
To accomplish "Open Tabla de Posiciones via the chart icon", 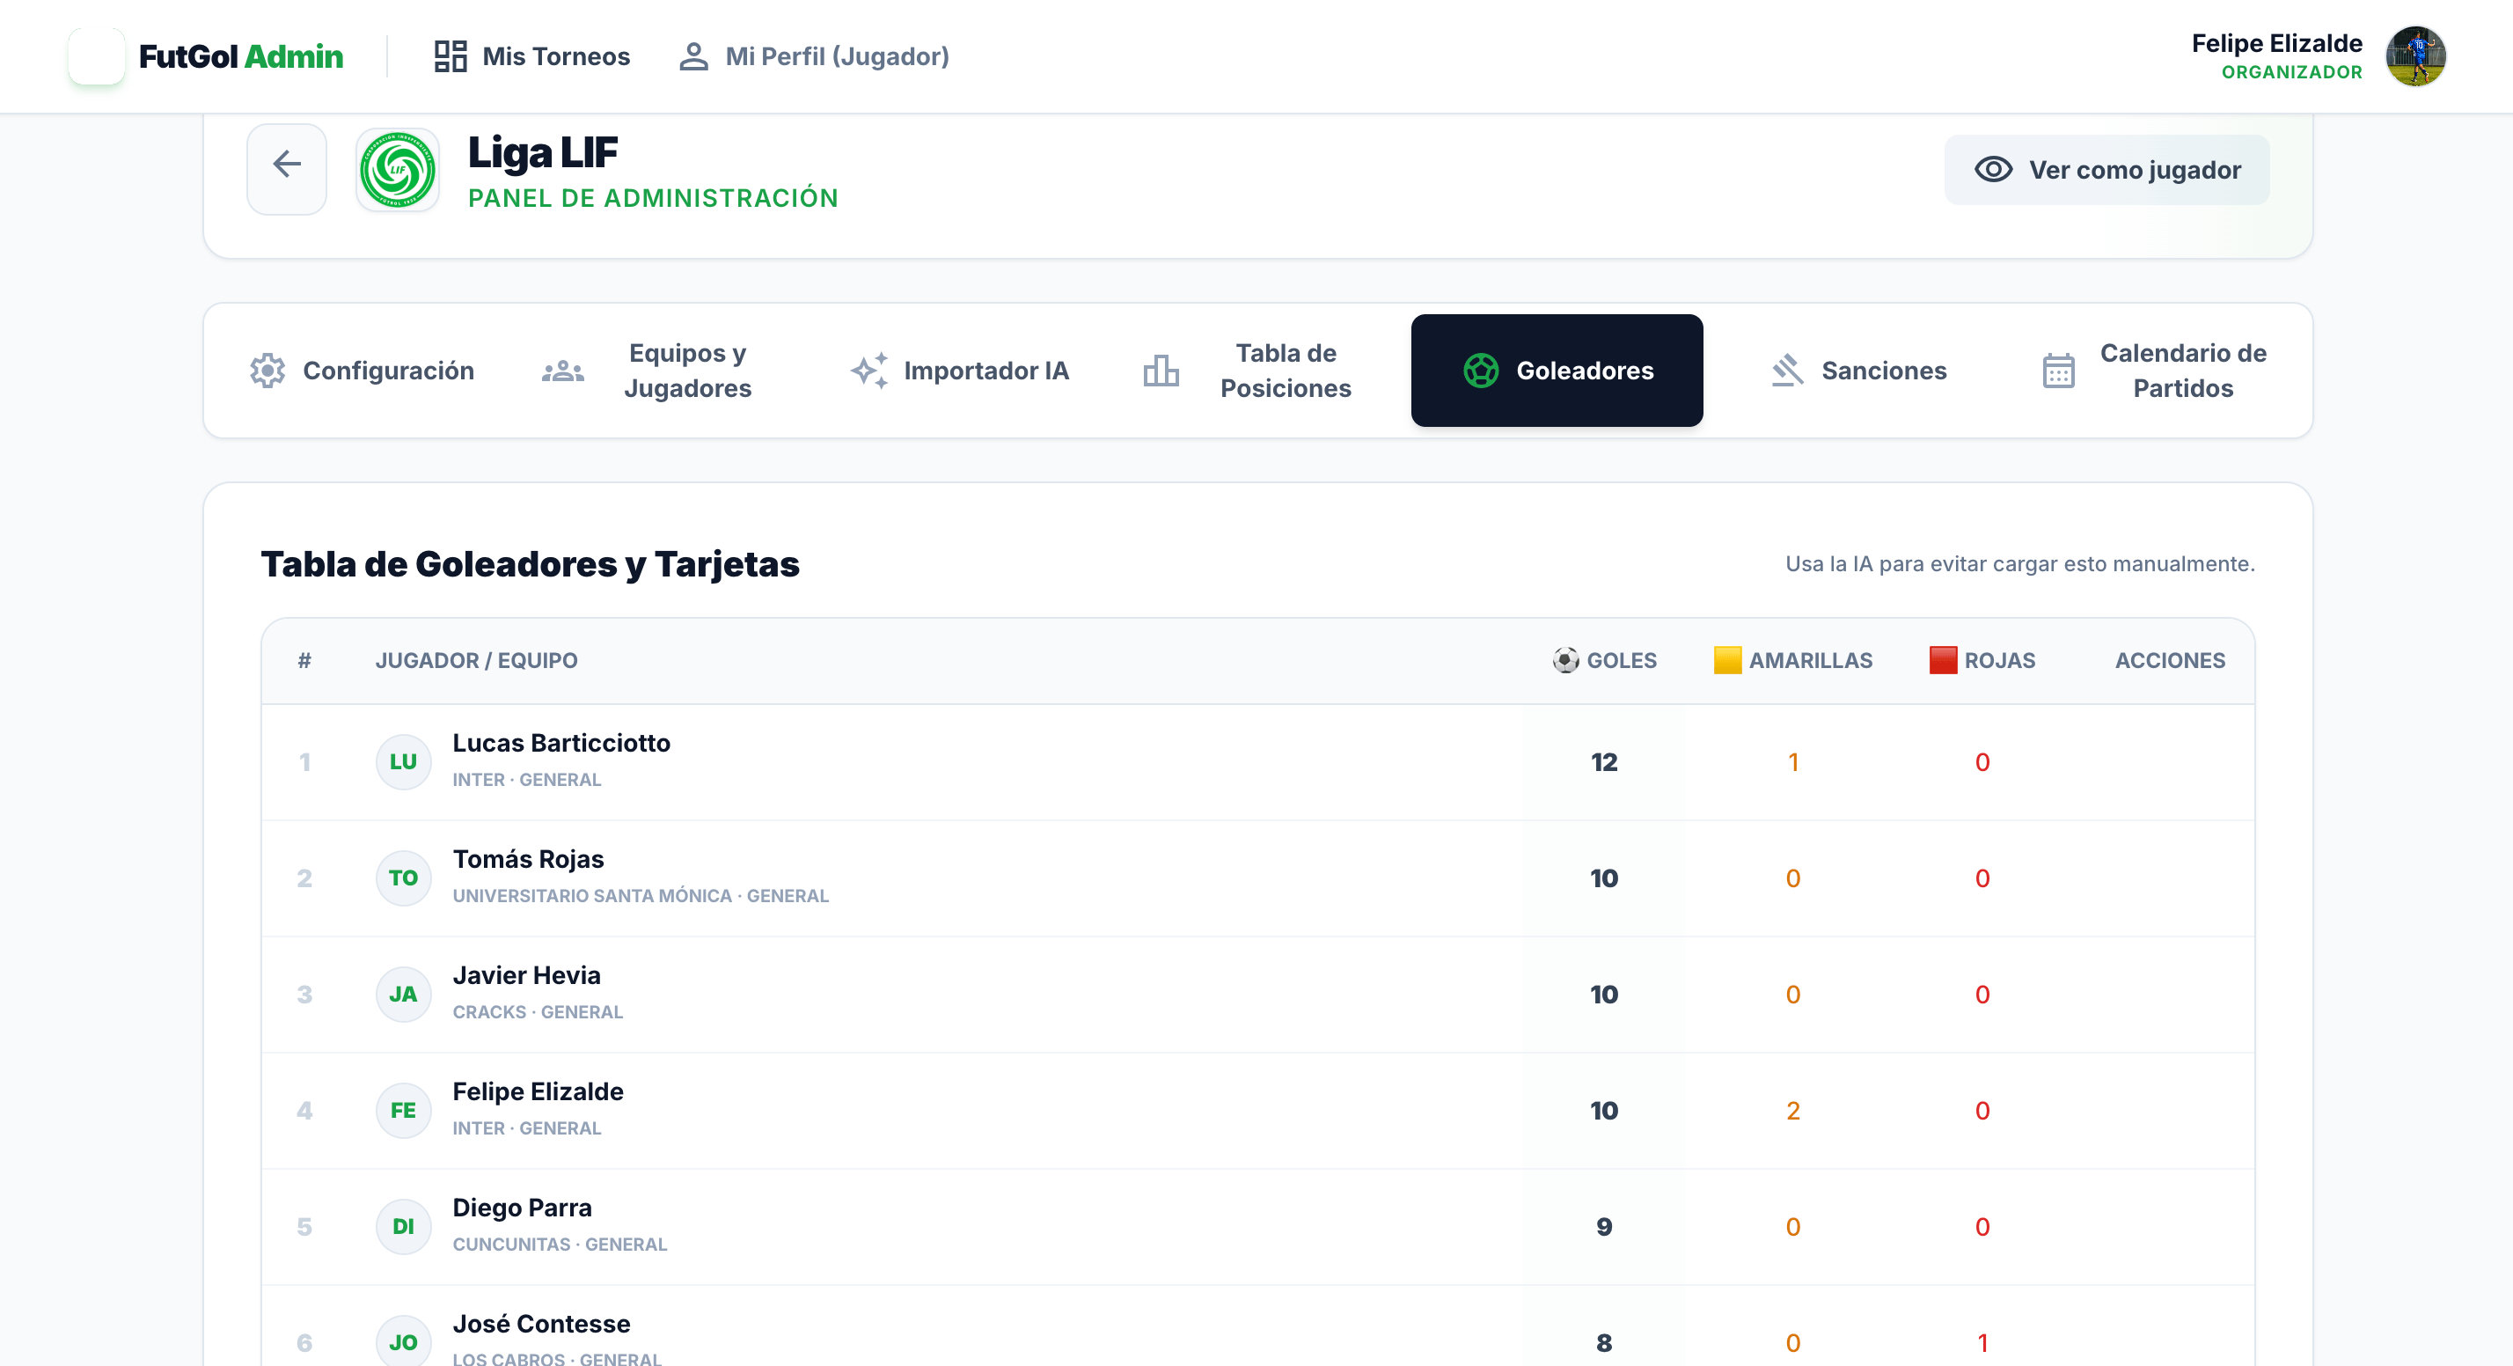I will pos(1161,370).
